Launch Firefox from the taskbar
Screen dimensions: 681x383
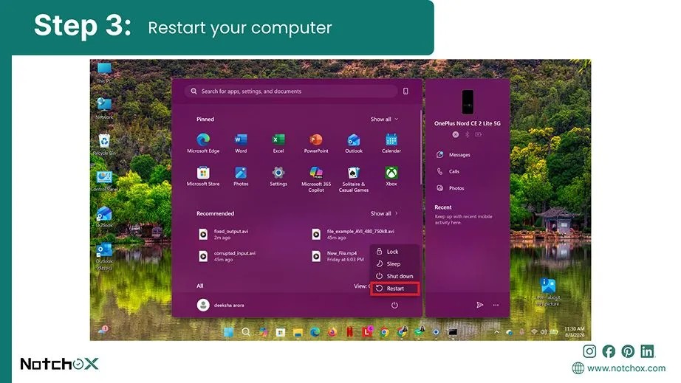tap(332, 332)
